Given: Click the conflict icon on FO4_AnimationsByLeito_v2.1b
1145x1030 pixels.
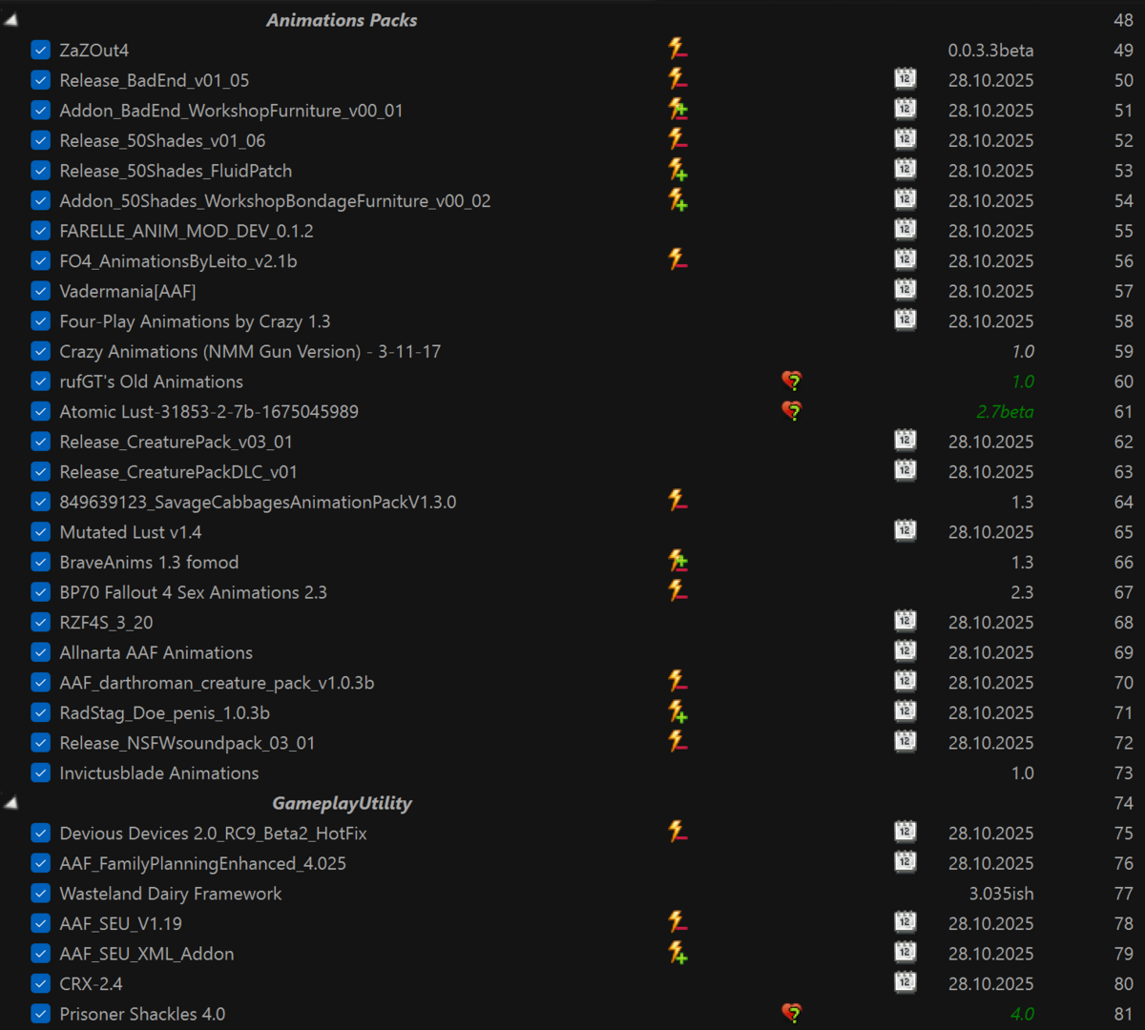Looking at the screenshot, I should [677, 259].
